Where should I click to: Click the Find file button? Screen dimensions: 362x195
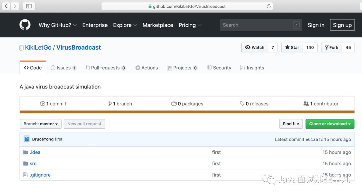tap(291, 124)
